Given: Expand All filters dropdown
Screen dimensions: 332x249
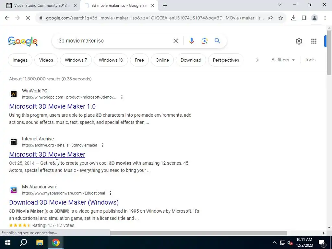Looking at the screenshot, I should [x=283, y=60].
